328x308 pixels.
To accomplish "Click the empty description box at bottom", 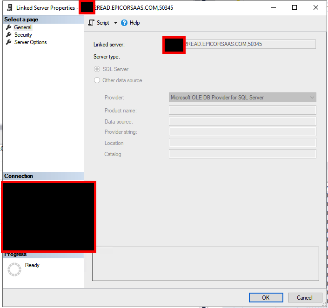I will 206,264.
